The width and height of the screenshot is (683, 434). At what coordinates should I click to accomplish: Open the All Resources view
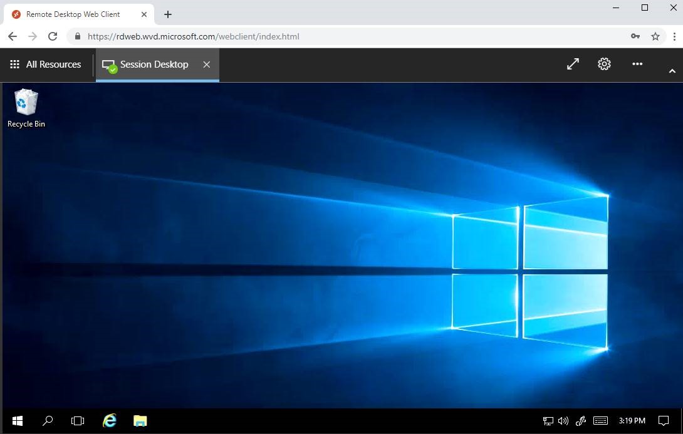coord(46,65)
